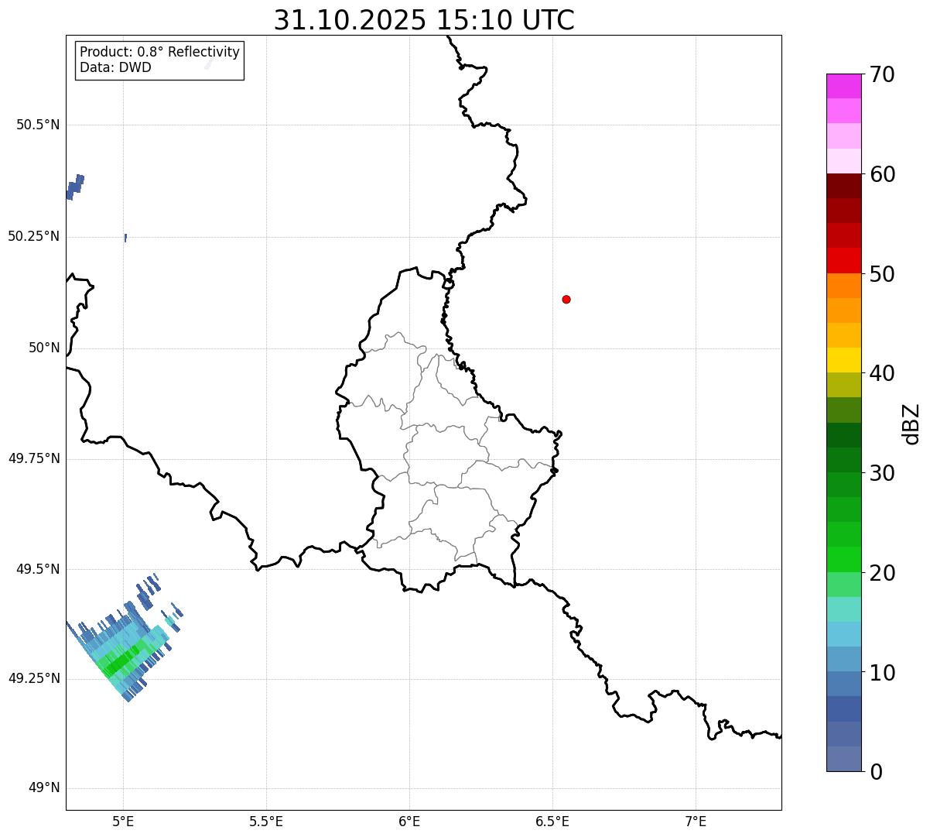
Task: Click the title "31.10.2025 15:10 UTC"
Action: pos(424,20)
